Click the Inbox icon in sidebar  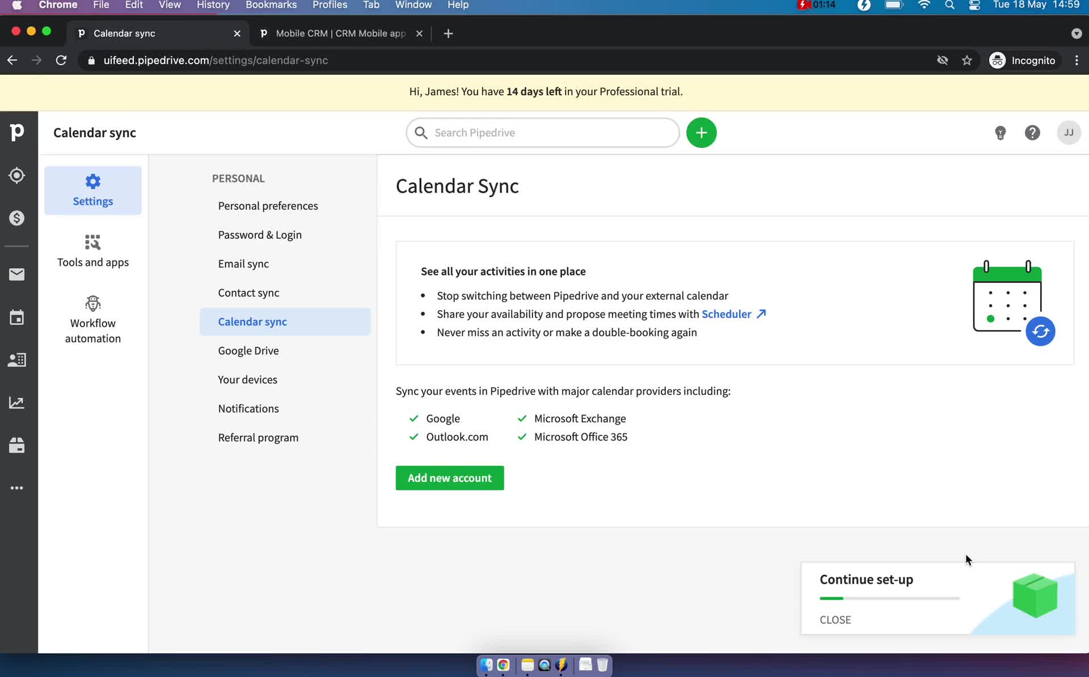coord(17,274)
